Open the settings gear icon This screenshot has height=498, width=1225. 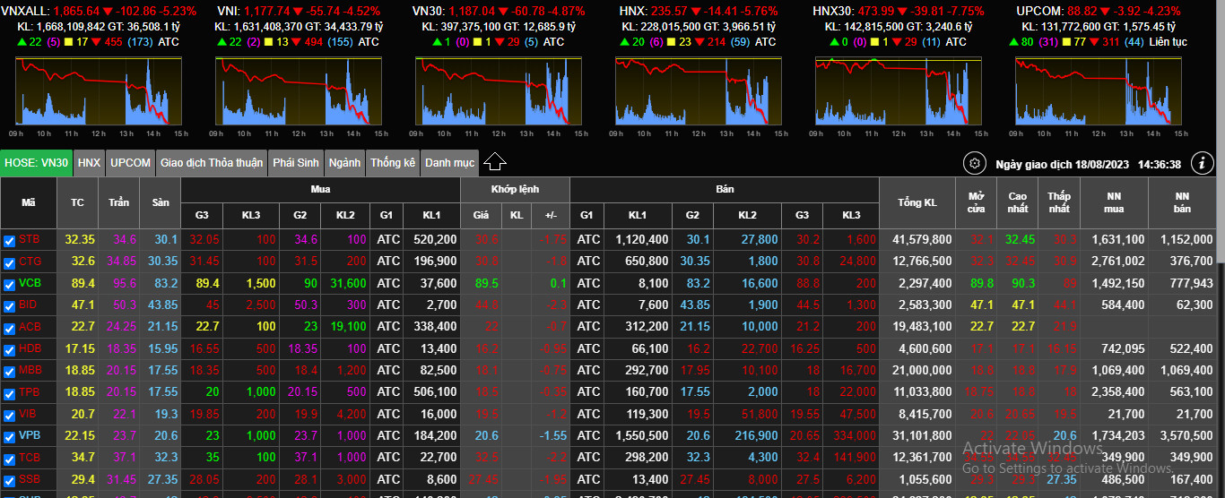(974, 164)
